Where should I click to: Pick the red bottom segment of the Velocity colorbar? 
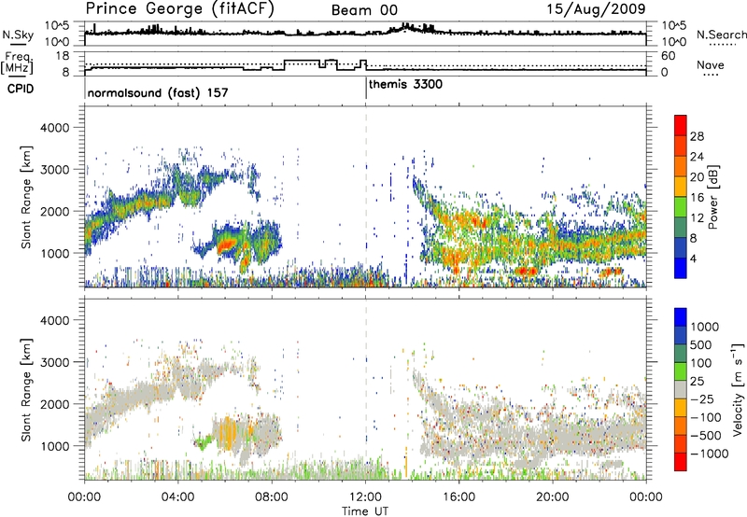click(680, 462)
